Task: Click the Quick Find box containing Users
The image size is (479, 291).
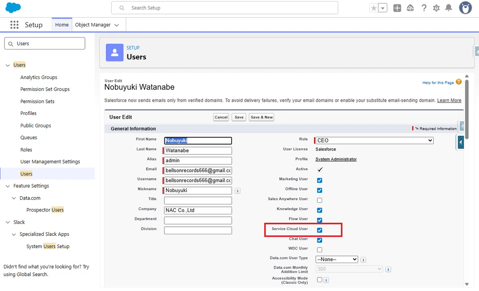Action: [45, 44]
